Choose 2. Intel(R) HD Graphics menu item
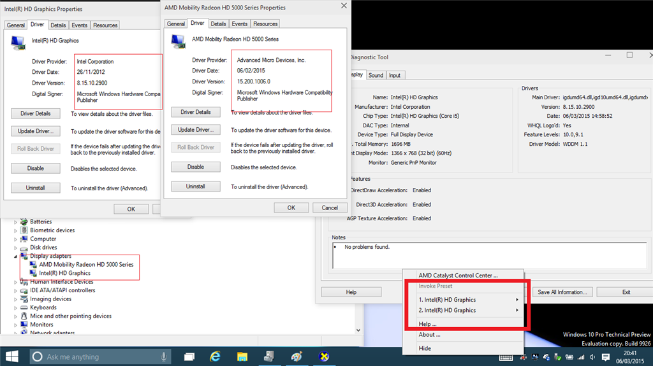Image resolution: width=653 pixels, height=366 pixels. coord(447,310)
